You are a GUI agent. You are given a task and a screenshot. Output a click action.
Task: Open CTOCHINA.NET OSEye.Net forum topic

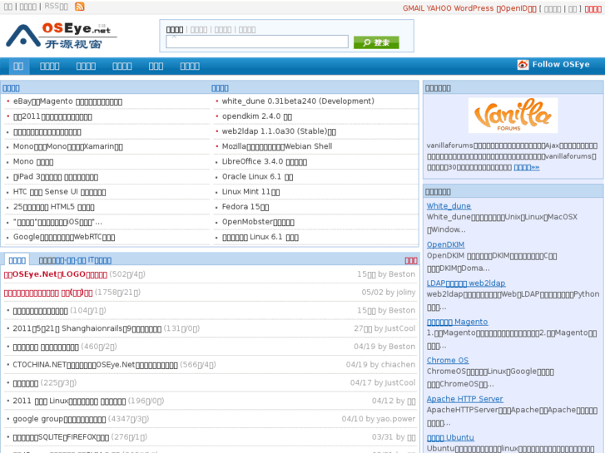click(95, 365)
